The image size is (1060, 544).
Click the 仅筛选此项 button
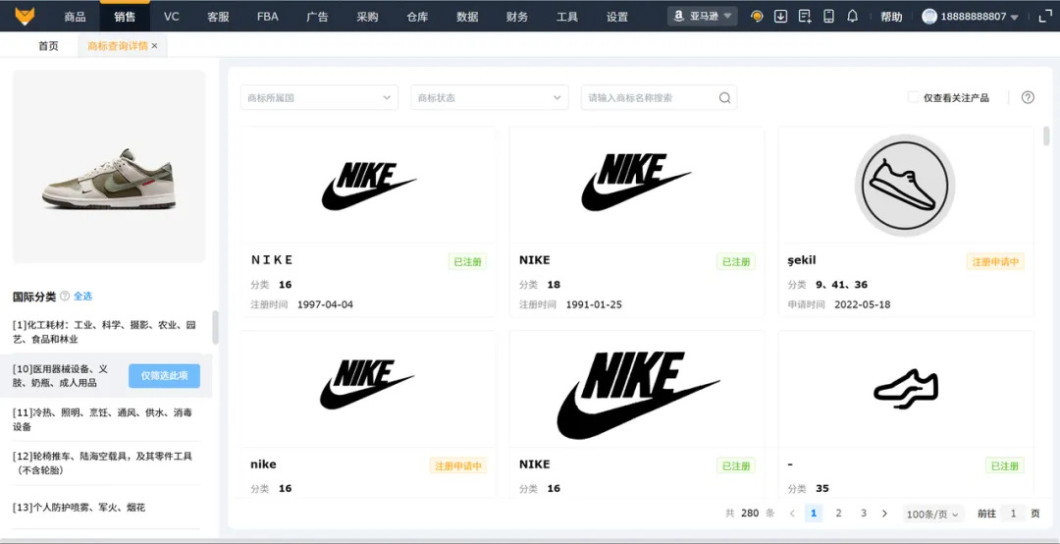pos(164,375)
